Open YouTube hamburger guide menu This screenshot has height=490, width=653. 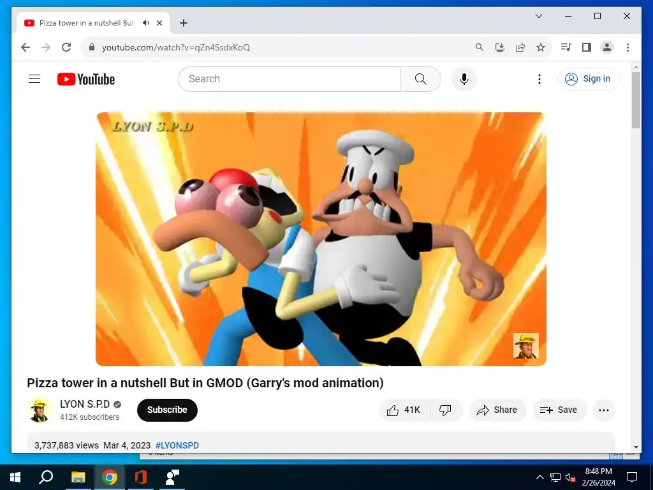click(x=34, y=78)
